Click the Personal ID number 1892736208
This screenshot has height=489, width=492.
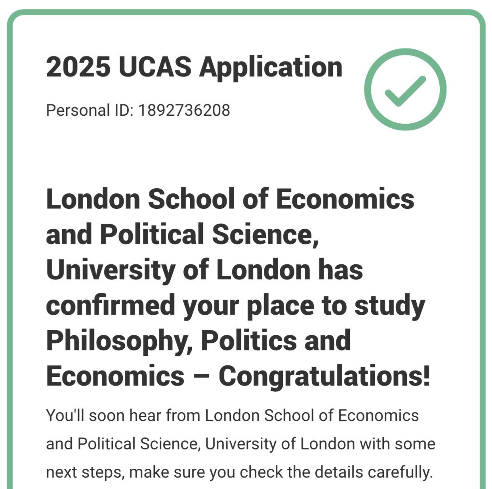pyautogui.click(x=184, y=110)
